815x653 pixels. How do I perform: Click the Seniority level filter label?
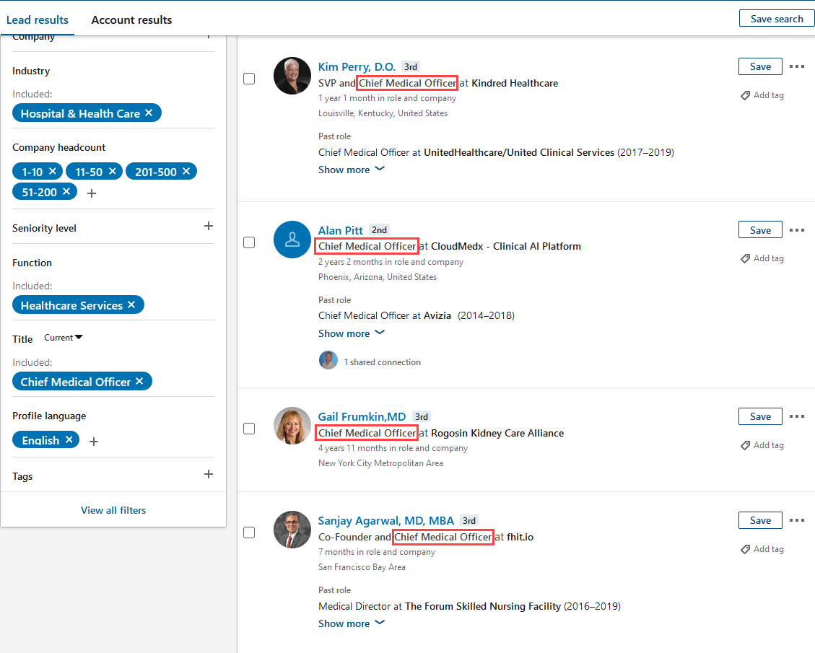(44, 228)
